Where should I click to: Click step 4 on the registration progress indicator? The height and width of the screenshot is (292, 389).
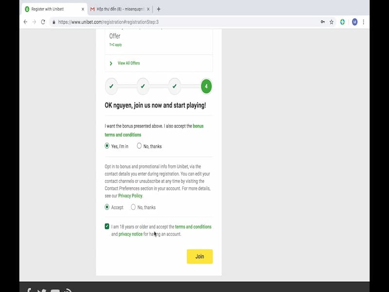pos(206,86)
